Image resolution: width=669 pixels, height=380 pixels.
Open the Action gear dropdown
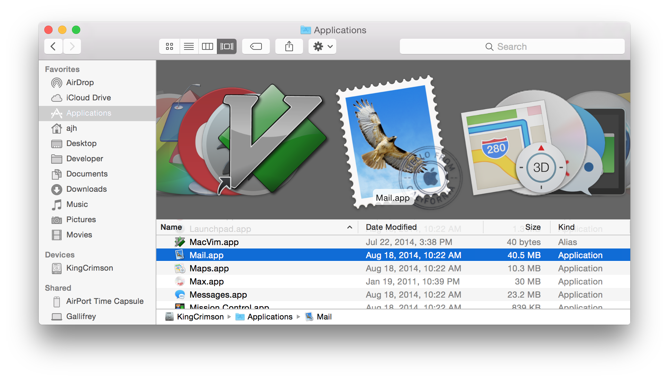click(x=322, y=46)
